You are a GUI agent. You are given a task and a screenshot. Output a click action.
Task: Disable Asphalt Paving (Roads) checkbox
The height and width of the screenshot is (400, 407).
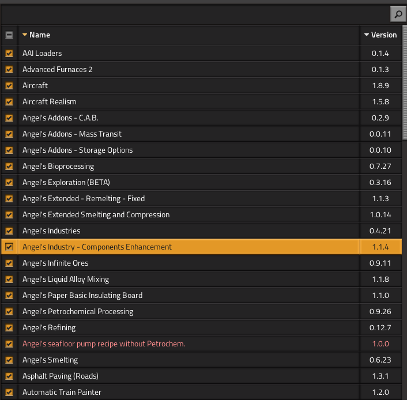click(x=9, y=376)
